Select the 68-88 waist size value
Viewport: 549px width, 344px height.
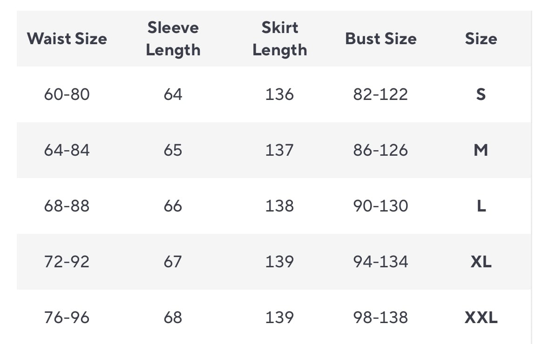click(67, 206)
